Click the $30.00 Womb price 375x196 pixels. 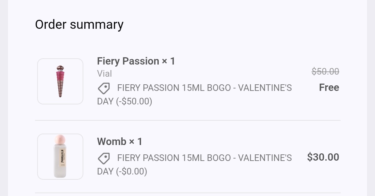click(x=323, y=157)
